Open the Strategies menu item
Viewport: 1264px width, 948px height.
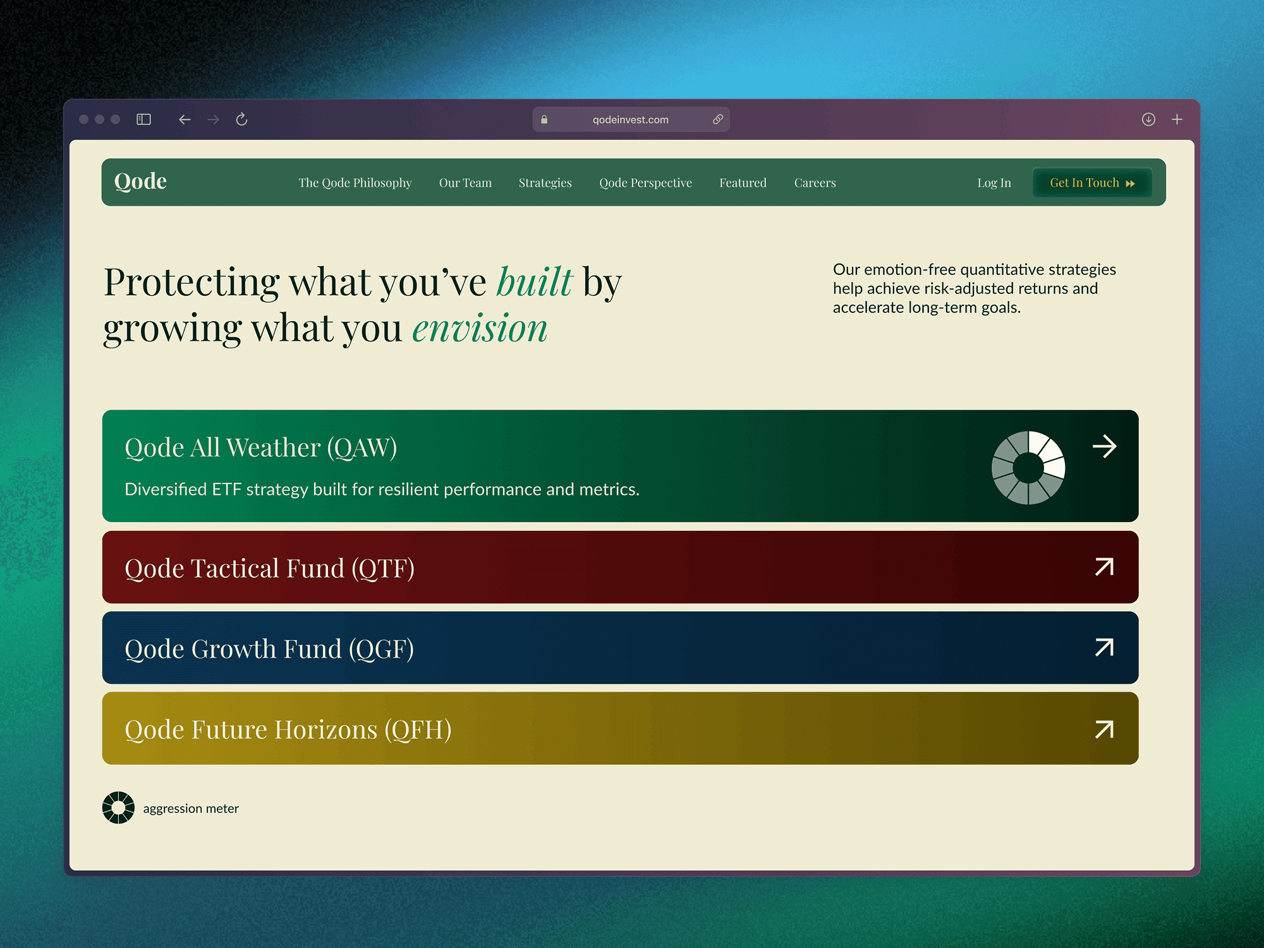(x=545, y=183)
